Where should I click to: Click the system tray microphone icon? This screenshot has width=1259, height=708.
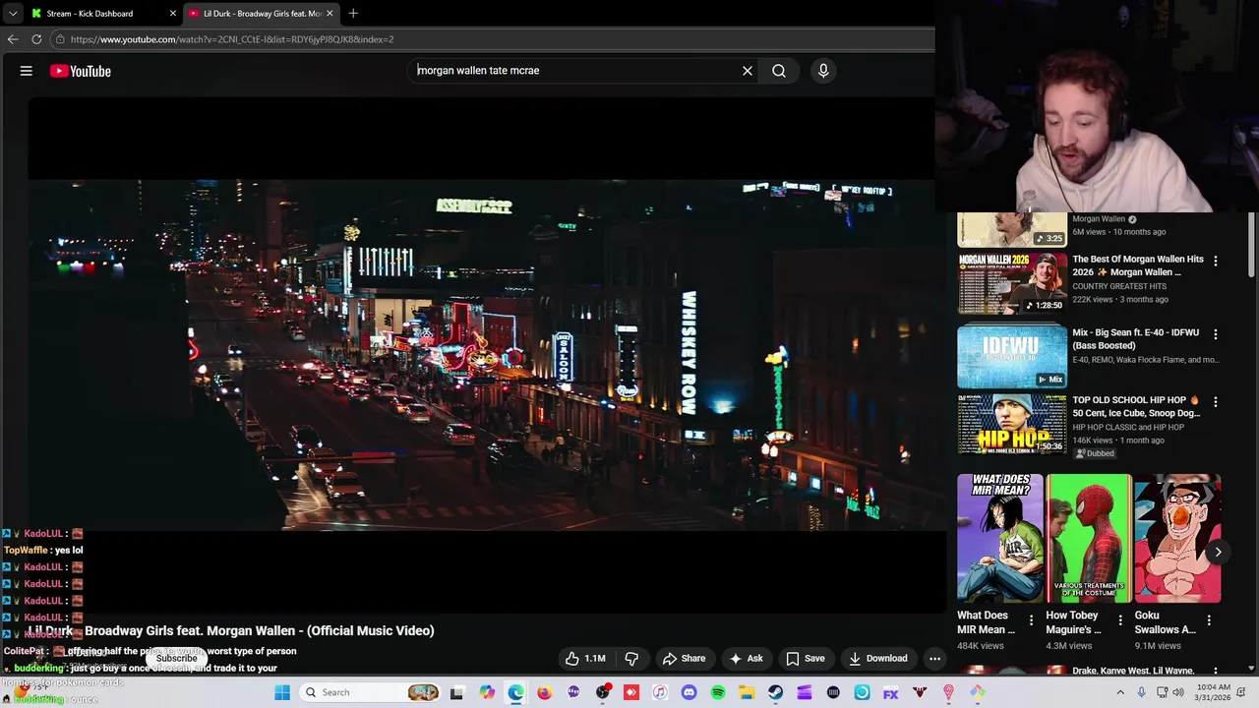click(1141, 692)
